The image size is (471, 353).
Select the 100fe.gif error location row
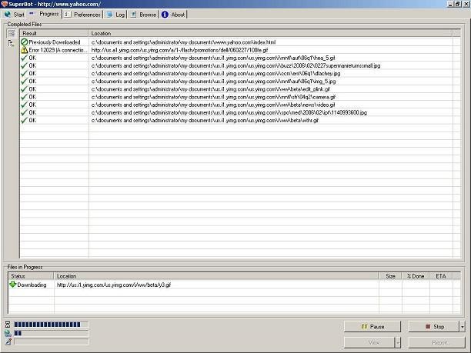[x=179, y=50]
